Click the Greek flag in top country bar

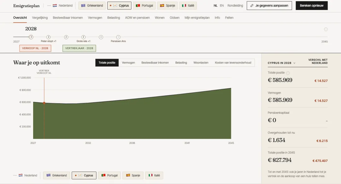83,6
